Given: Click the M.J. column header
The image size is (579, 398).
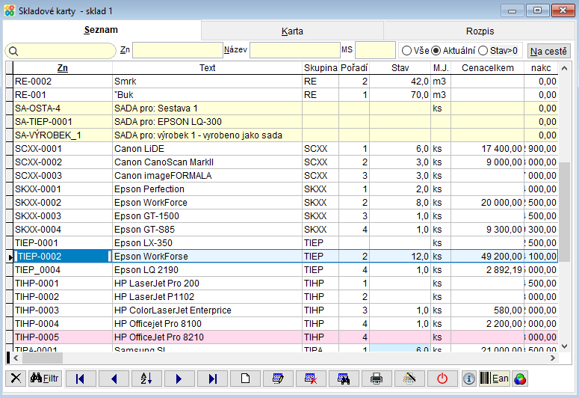Looking at the screenshot, I should pos(441,67).
